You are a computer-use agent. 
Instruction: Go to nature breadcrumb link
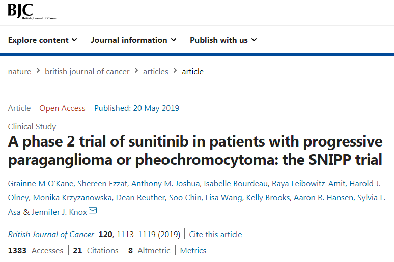point(20,72)
